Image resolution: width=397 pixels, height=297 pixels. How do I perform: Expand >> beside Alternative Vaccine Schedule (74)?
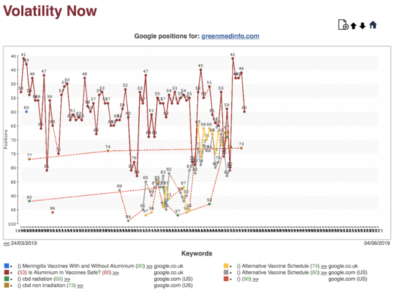[x=324, y=266]
